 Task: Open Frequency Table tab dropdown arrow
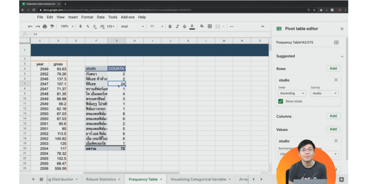click(161, 179)
